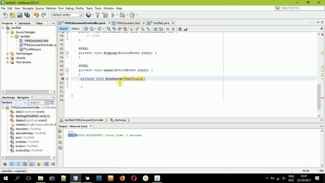325x183 pixels.
Task: Toggle Show Non-Public Members in Navigator
Action: (x=25, y=164)
